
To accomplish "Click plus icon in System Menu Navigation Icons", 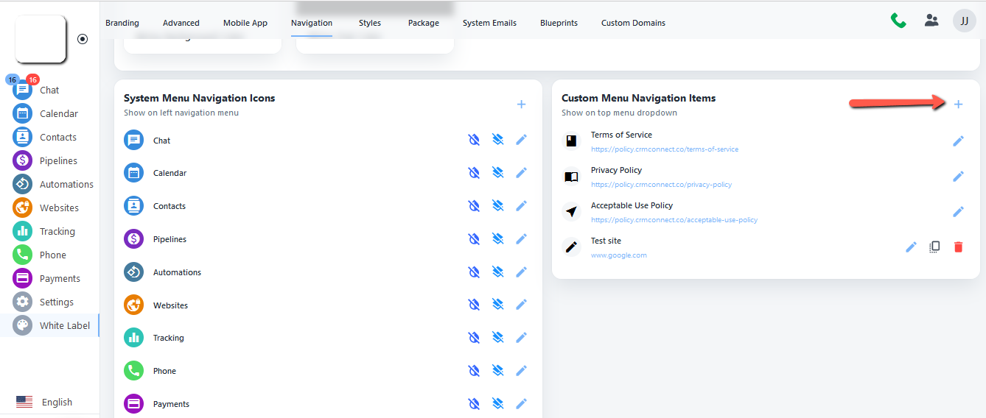I will pos(521,104).
